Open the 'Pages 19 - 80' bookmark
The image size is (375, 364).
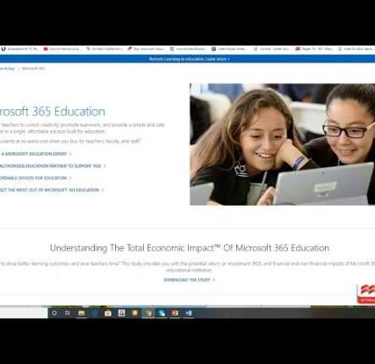click(x=315, y=49)
